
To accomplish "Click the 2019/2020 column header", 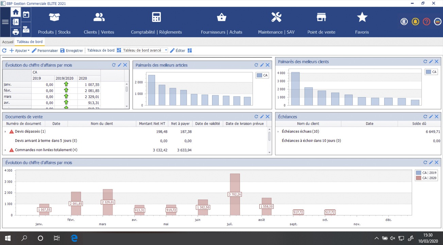I will coord(66,78).
